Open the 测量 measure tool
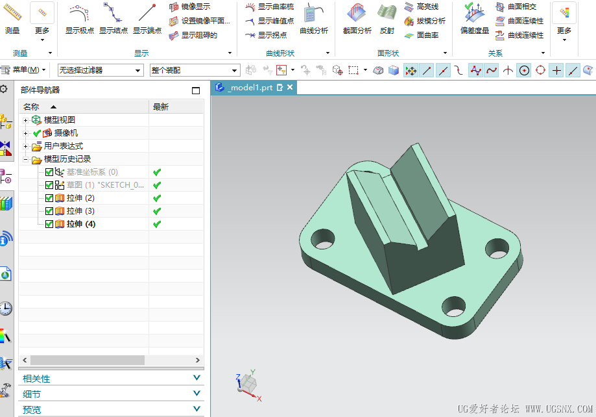 point(12,18)
